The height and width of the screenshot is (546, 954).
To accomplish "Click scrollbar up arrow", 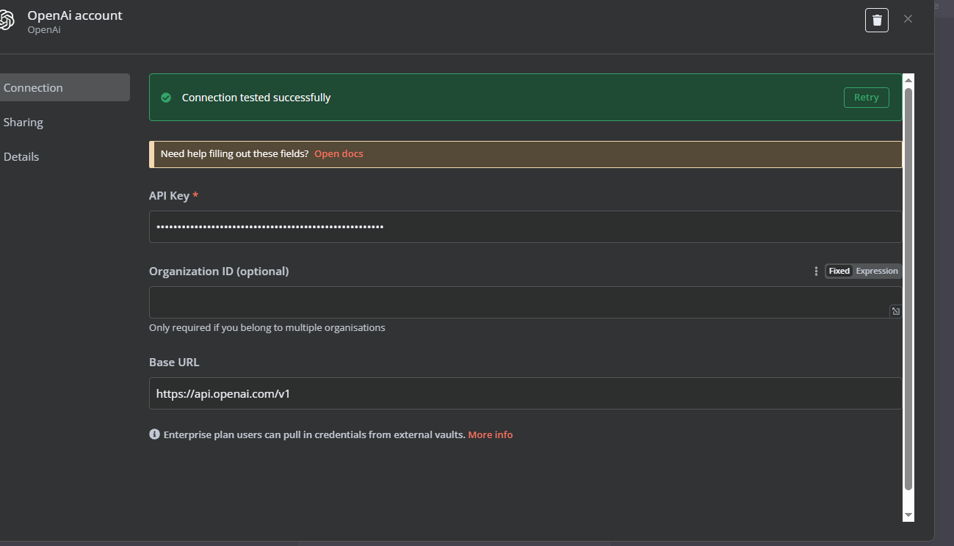I will pyautogui.click(x=908, y=80).
